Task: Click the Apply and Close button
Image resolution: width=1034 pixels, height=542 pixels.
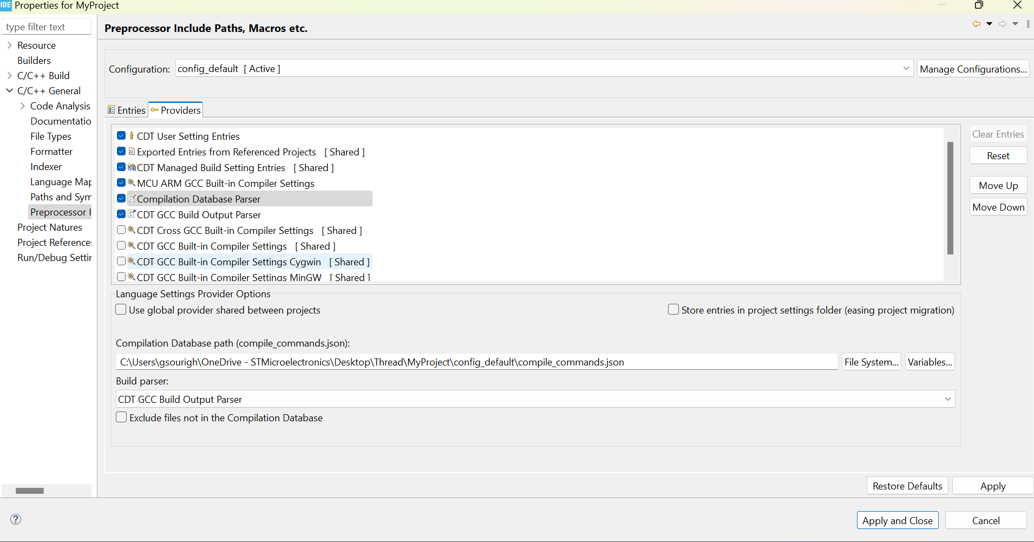Action: coord(897,520)
